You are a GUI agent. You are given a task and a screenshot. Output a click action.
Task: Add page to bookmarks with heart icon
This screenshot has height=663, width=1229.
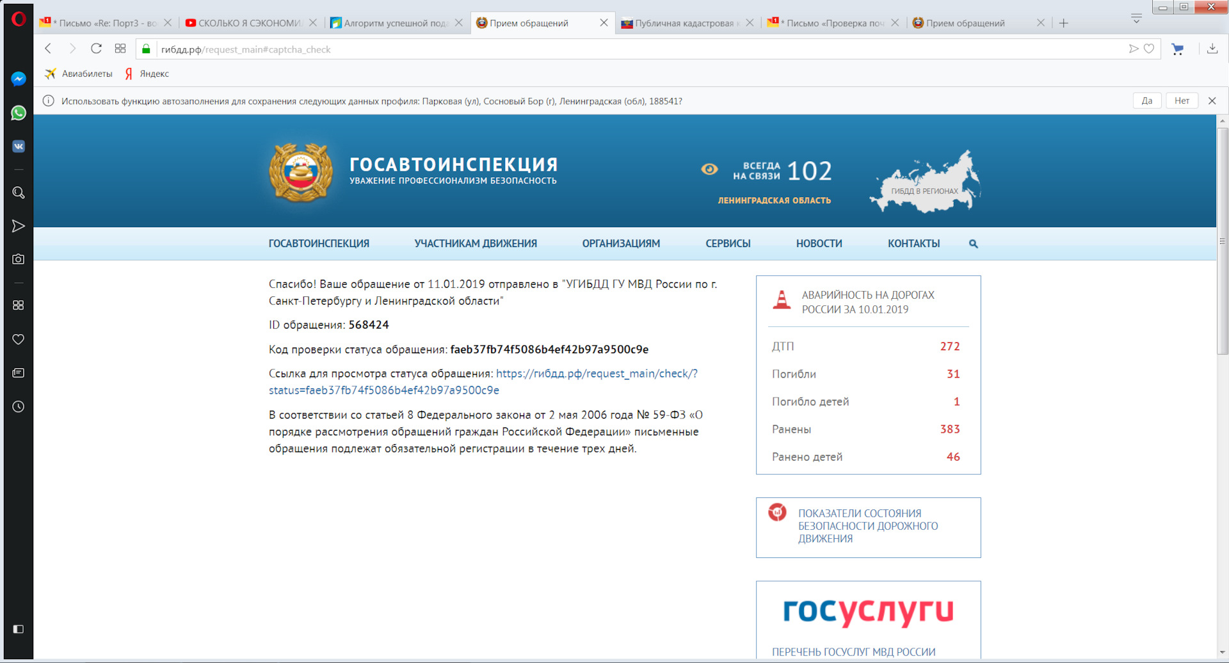(x=1149, y=49)
